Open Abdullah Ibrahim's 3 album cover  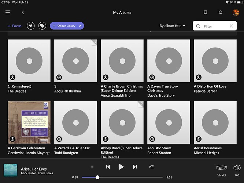(x=75, y=61)
